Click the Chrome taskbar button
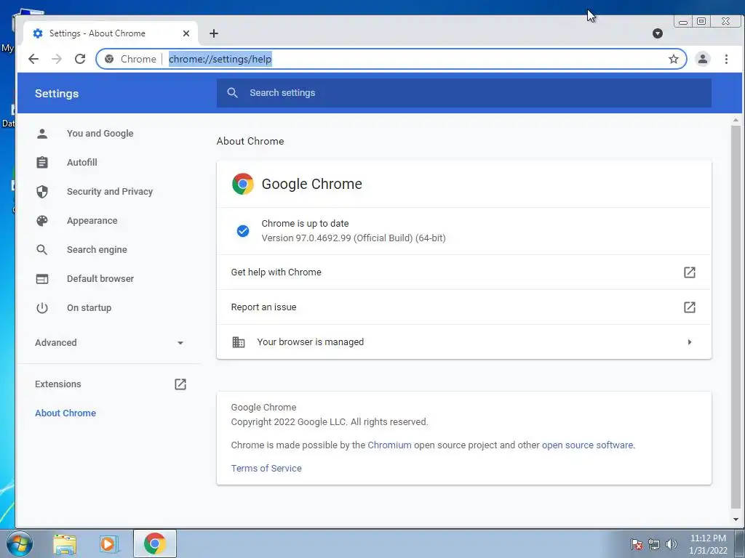 click(x=155, y=543)
